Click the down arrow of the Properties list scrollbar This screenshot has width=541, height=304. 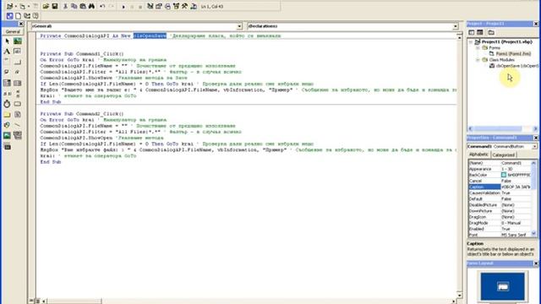click(534, 234)
